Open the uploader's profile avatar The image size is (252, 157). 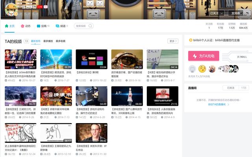click(x=11, y=9)
